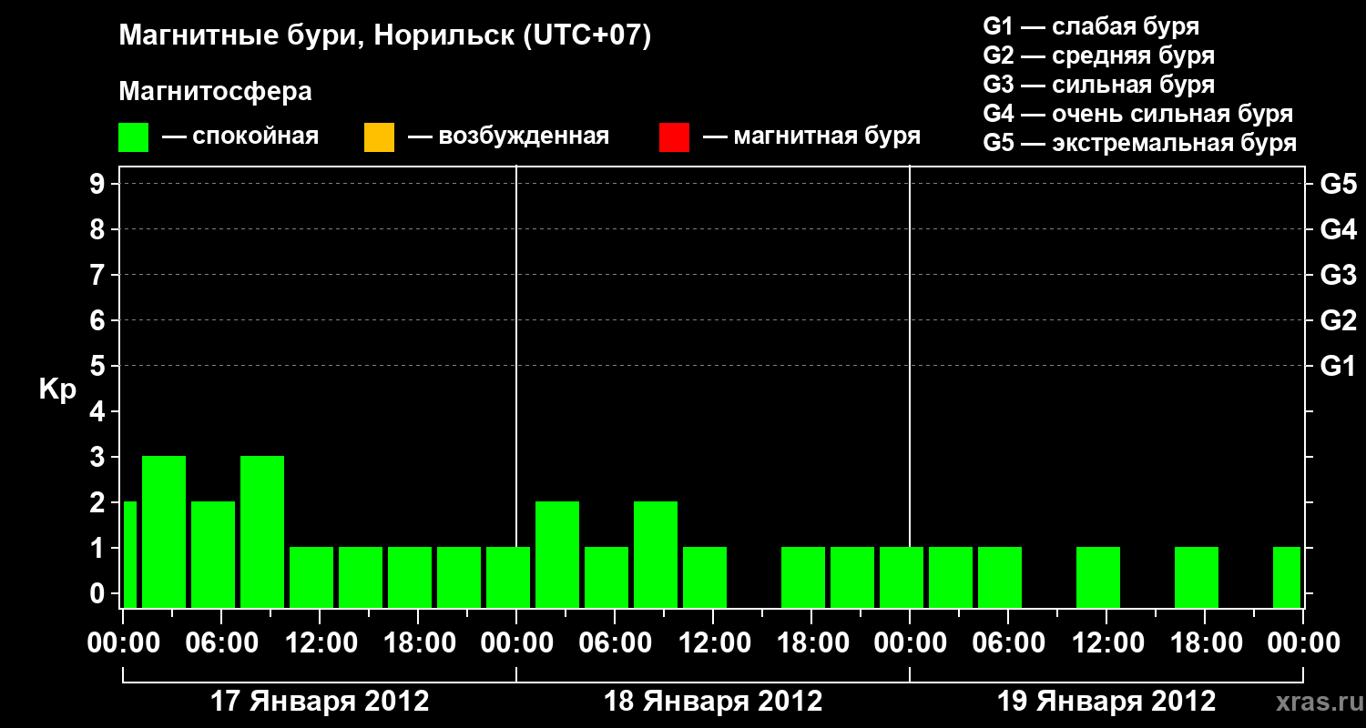
Task: Click the green 'спокойная' legend swatch
Action: click(134, 137)
